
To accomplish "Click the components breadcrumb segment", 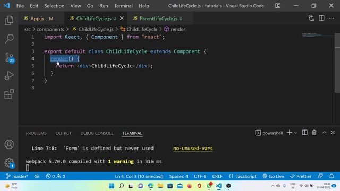I will (50, 29).
